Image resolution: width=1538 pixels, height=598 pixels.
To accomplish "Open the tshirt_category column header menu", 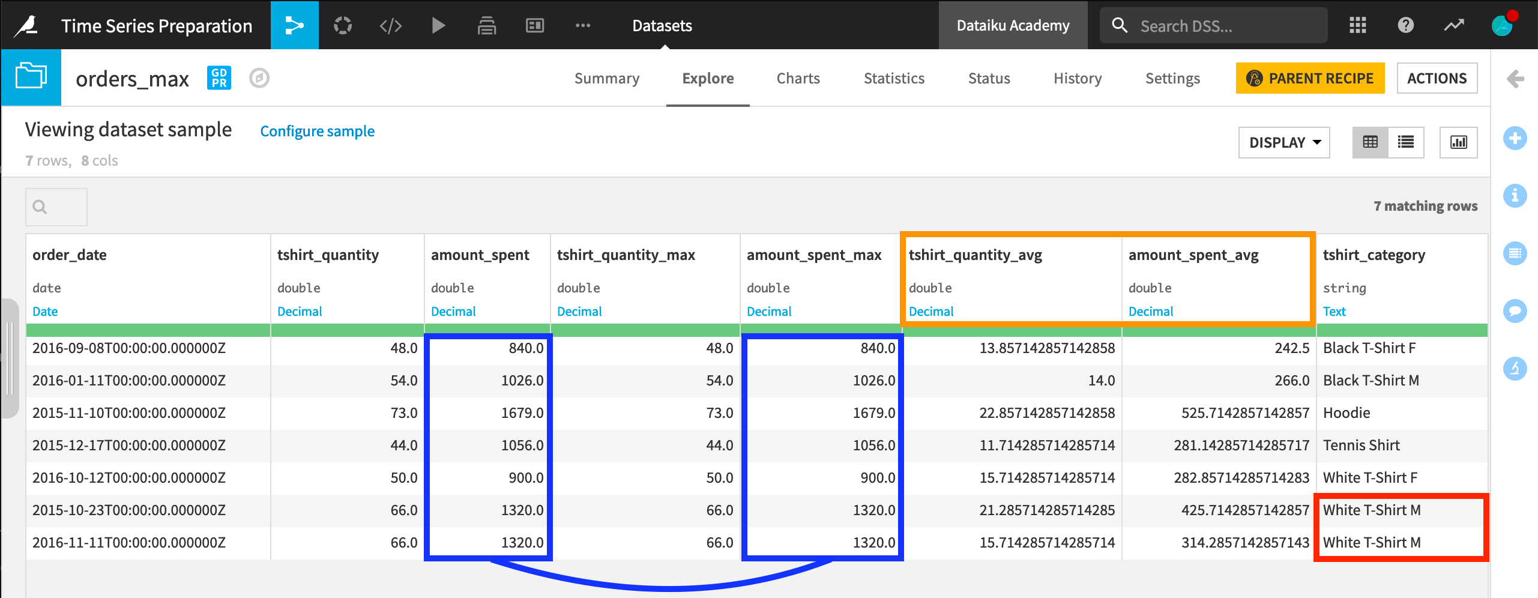I will point(1374,255).
